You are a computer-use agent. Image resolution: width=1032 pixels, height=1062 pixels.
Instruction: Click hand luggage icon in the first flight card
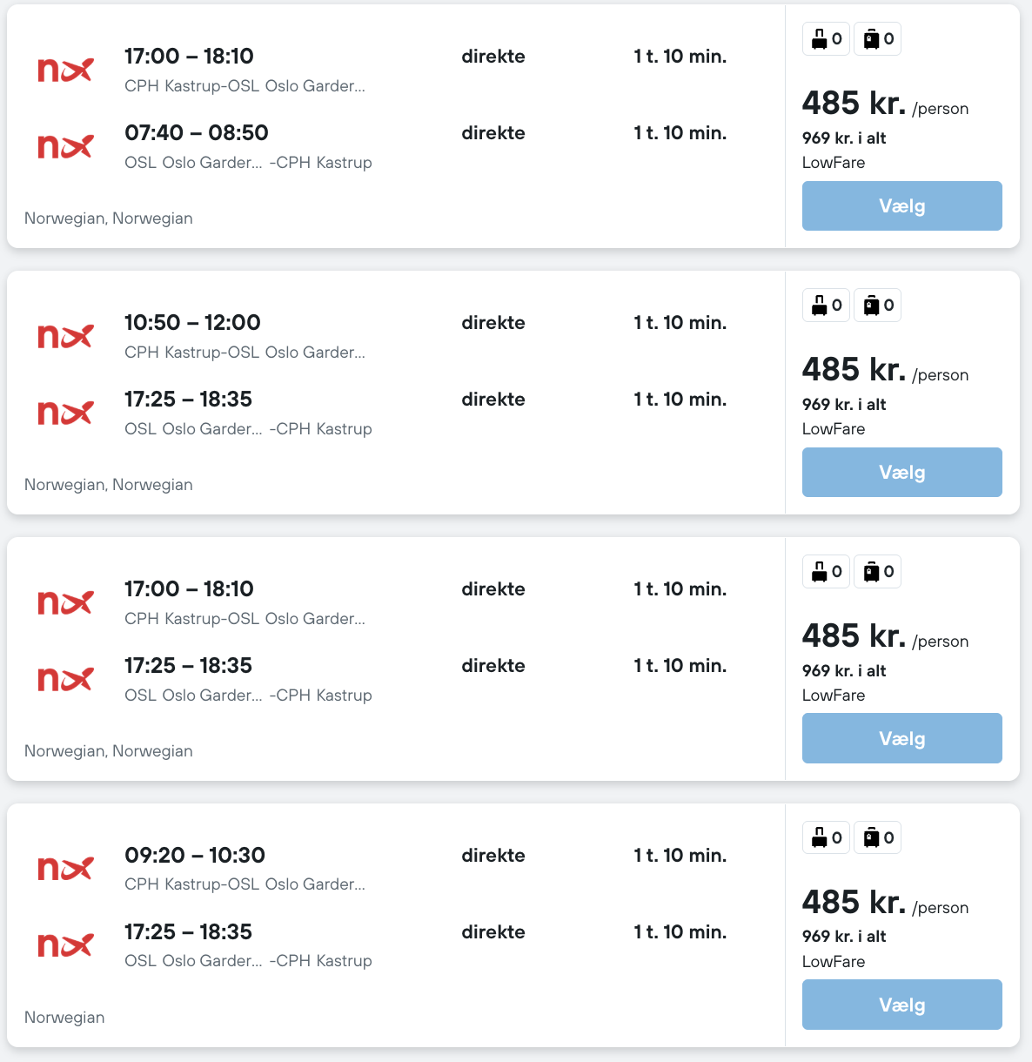tap(819, 39)
